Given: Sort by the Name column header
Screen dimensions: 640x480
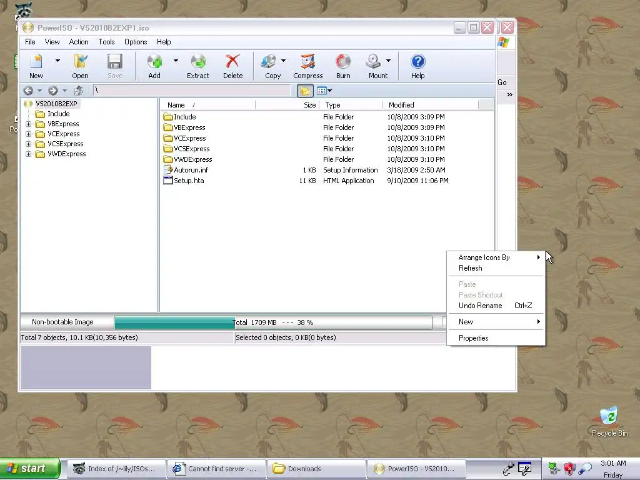Looking at the screenshot, I should click(207, 105).
